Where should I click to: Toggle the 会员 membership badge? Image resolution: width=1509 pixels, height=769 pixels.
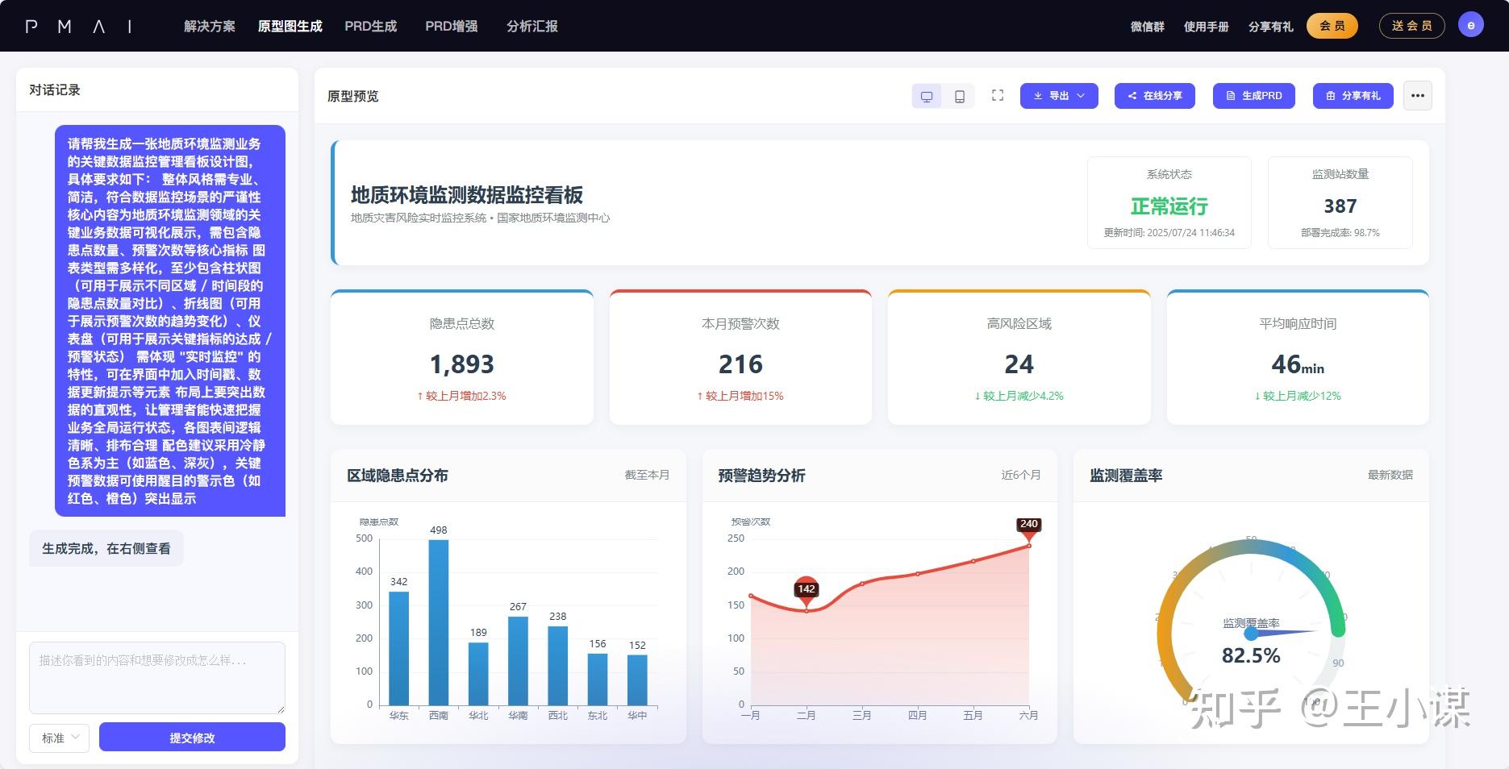pyautogui.click(x=1332, y=25)
